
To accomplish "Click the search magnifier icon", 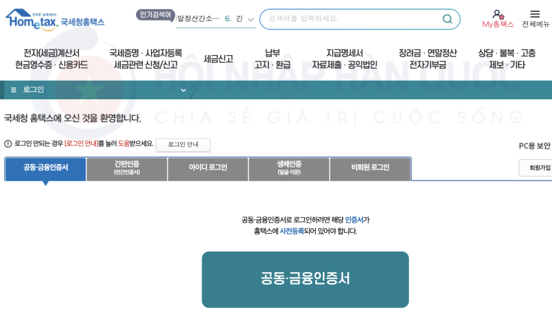I will (447, 19).
